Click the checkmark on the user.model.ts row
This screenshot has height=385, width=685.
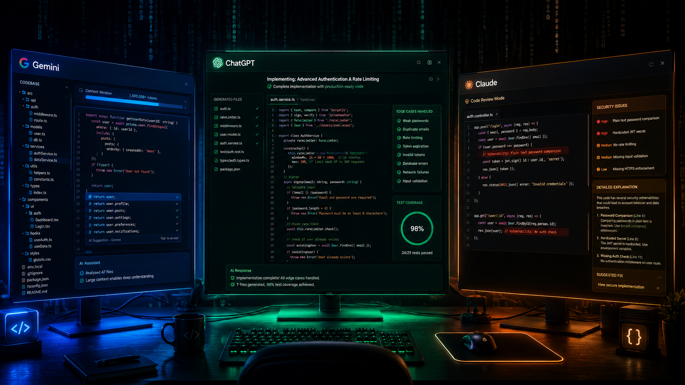[257, 135]
